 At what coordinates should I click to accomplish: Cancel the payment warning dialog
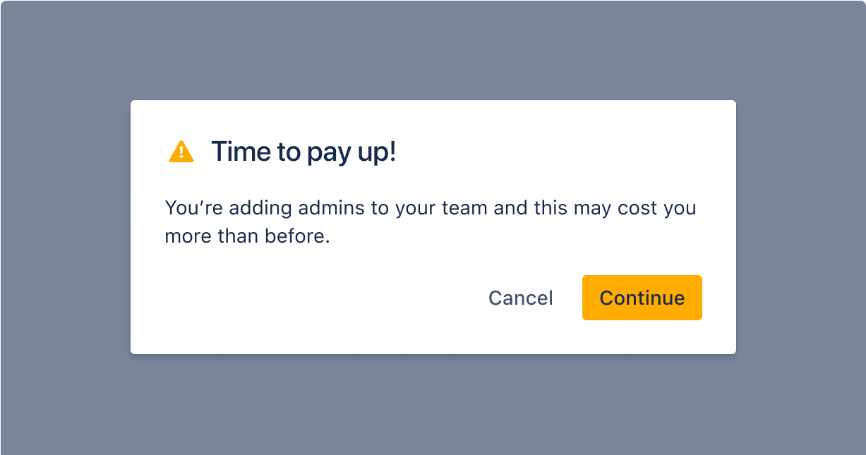click(x=521, y=298)
